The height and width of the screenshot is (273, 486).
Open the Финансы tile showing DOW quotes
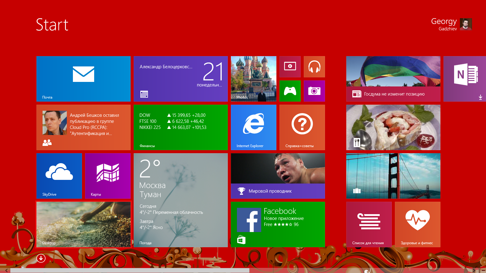coord(180,127)
